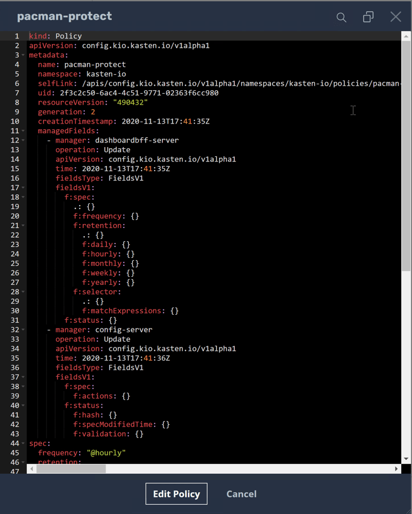
Task: Collapse the f:selector fold, line 28
Action: pos(23,292)
